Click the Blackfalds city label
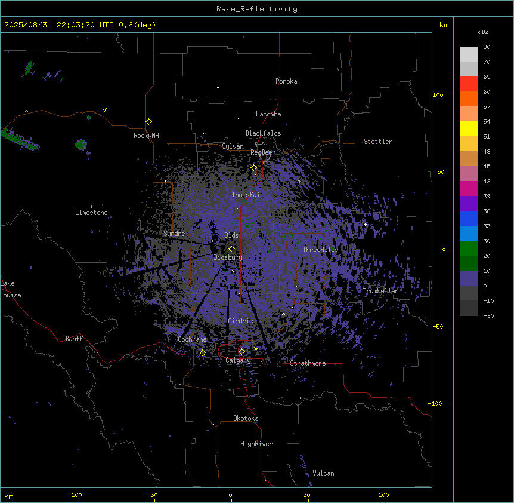Screen dimensions: 514x503 (263, 133)
